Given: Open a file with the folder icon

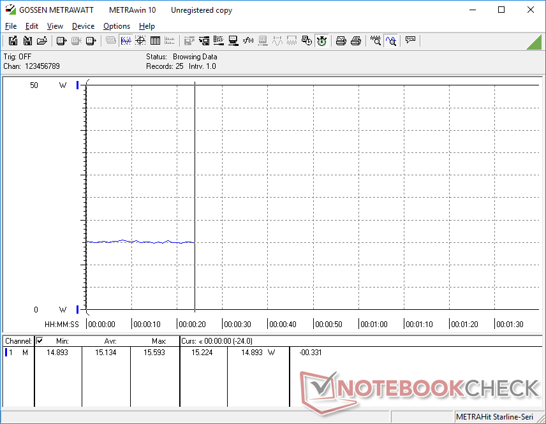Looking at the screenshot, I should [42, 41].
